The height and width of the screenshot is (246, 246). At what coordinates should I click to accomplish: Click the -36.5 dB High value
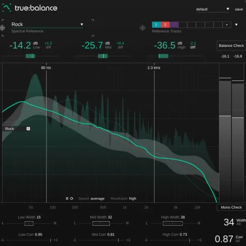coord(165,45)
